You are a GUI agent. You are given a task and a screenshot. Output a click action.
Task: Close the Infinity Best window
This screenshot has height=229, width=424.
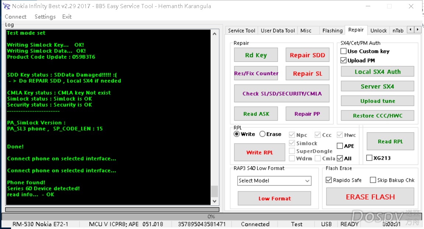pos(411,6)
